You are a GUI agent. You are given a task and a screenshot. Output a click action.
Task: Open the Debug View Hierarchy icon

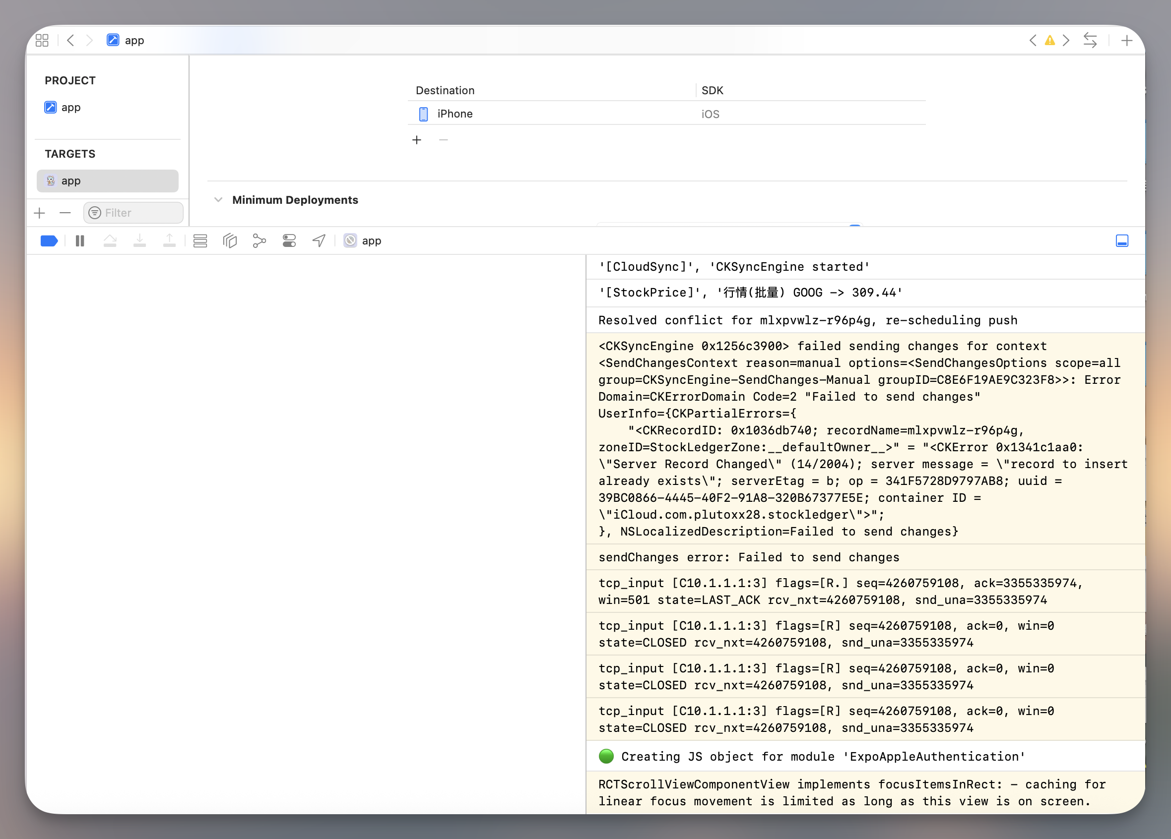coord(230,241)
